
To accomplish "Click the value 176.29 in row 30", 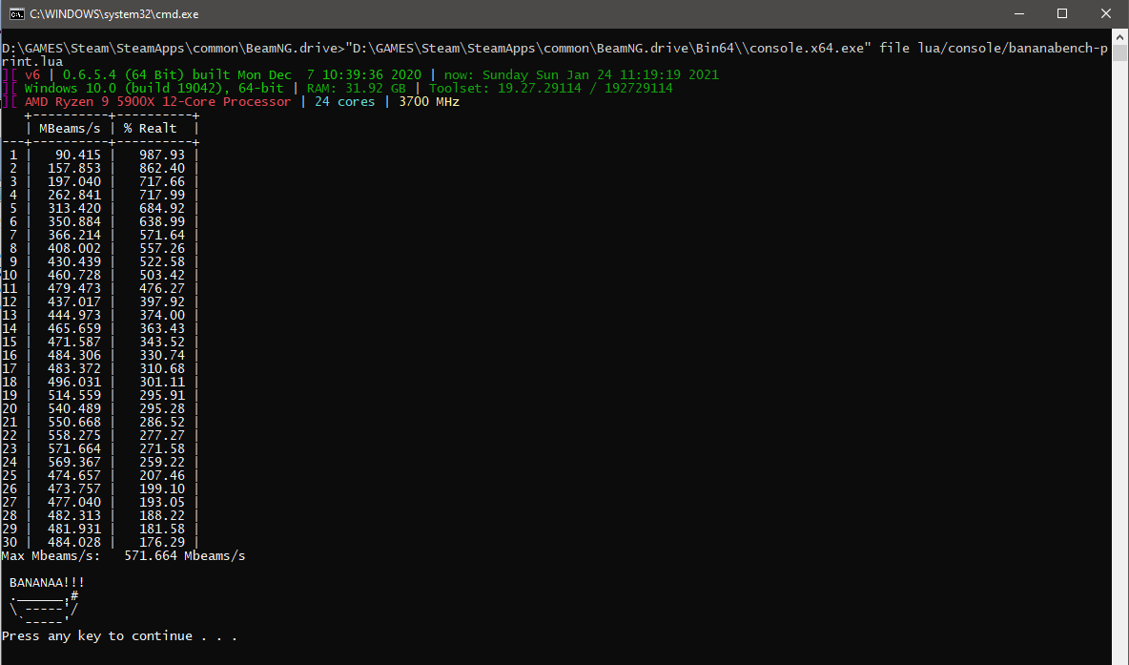I will pyautogui.click(x=162, y=542).
